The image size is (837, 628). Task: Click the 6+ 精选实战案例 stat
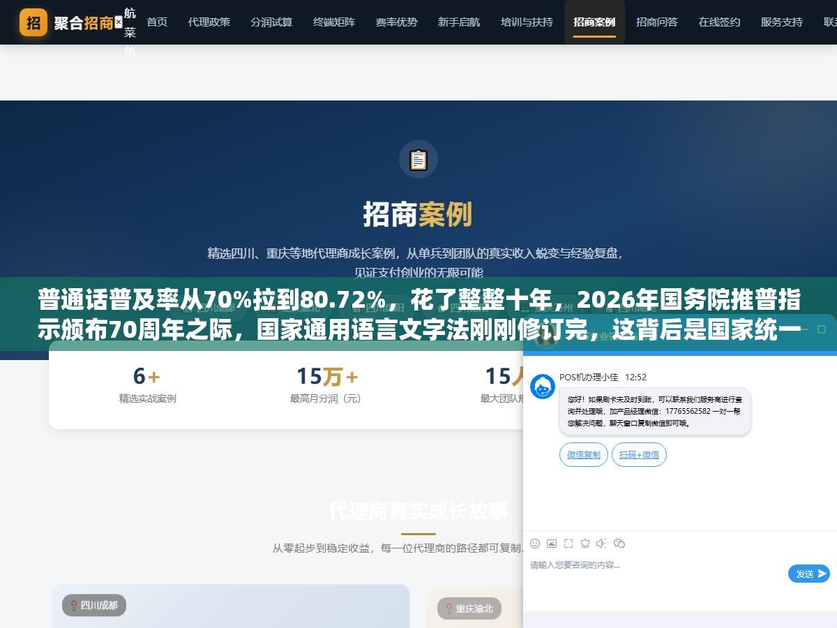(147, 385)
